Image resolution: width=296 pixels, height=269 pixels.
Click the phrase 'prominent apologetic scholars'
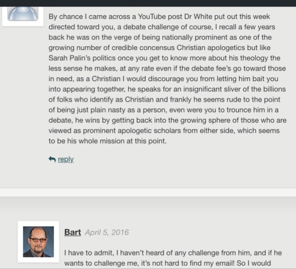point(132,131)
